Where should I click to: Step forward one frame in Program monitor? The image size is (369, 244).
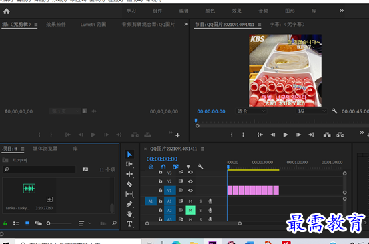pyautogui.click(x=298, y=135)
